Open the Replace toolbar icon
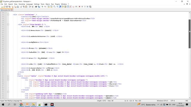Screen dimensions: 191x107 pos(39,7)
